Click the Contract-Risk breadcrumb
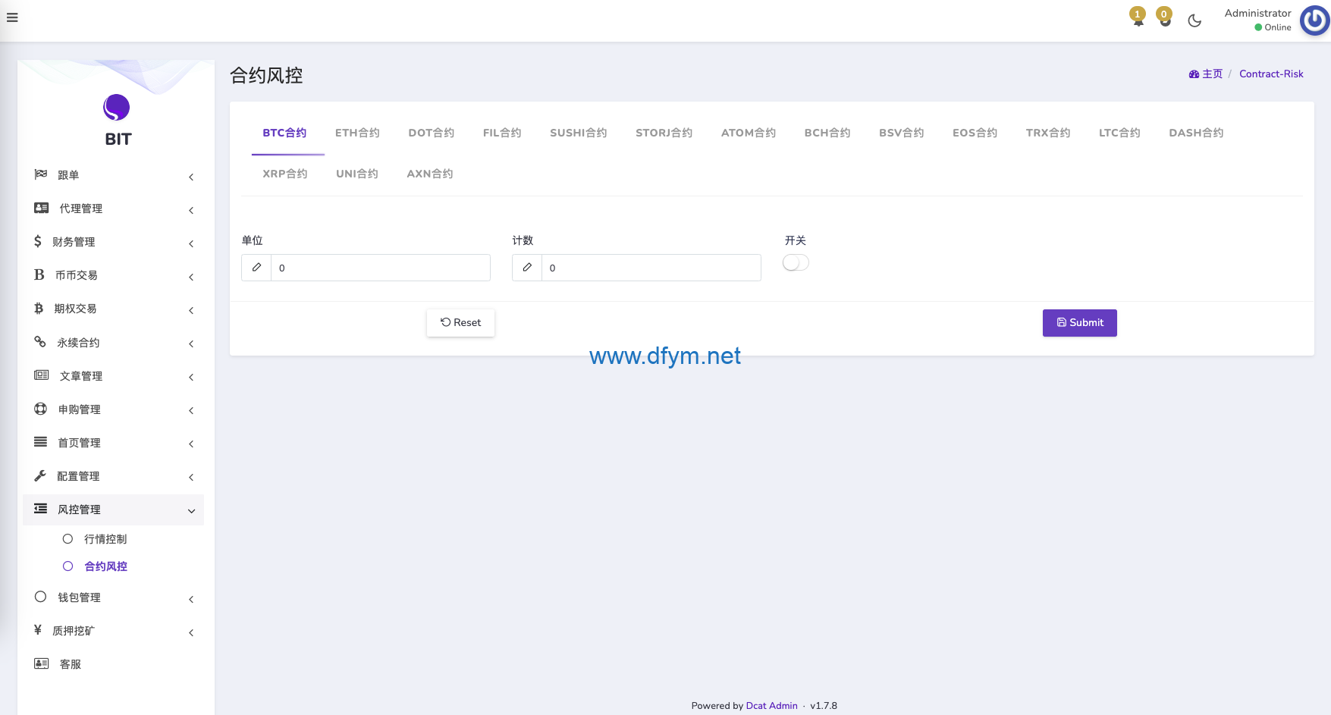Viewport: 1331px width, 715px height. [x=1271, y=74]
